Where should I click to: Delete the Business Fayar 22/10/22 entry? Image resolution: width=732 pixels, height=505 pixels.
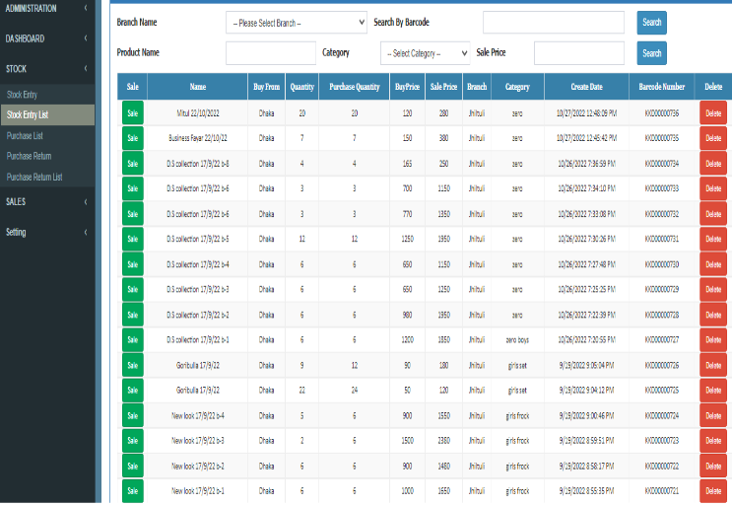pyautogui.click(x=713, y=139)
